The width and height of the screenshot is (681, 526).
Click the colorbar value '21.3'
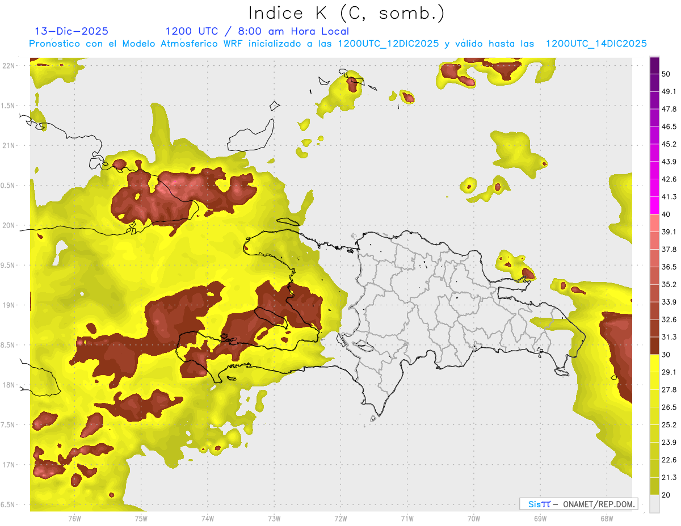pyautogui.click(x=669, y=478)
